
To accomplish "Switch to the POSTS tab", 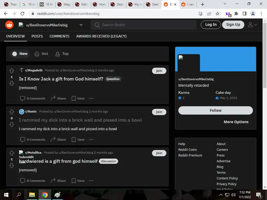I will point(37,36).
